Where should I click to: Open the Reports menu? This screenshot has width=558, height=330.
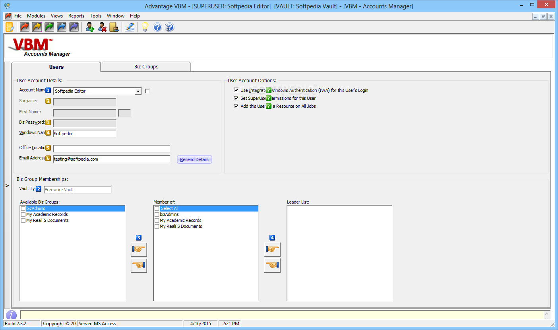pyautogui.click(x=76, y=16)
